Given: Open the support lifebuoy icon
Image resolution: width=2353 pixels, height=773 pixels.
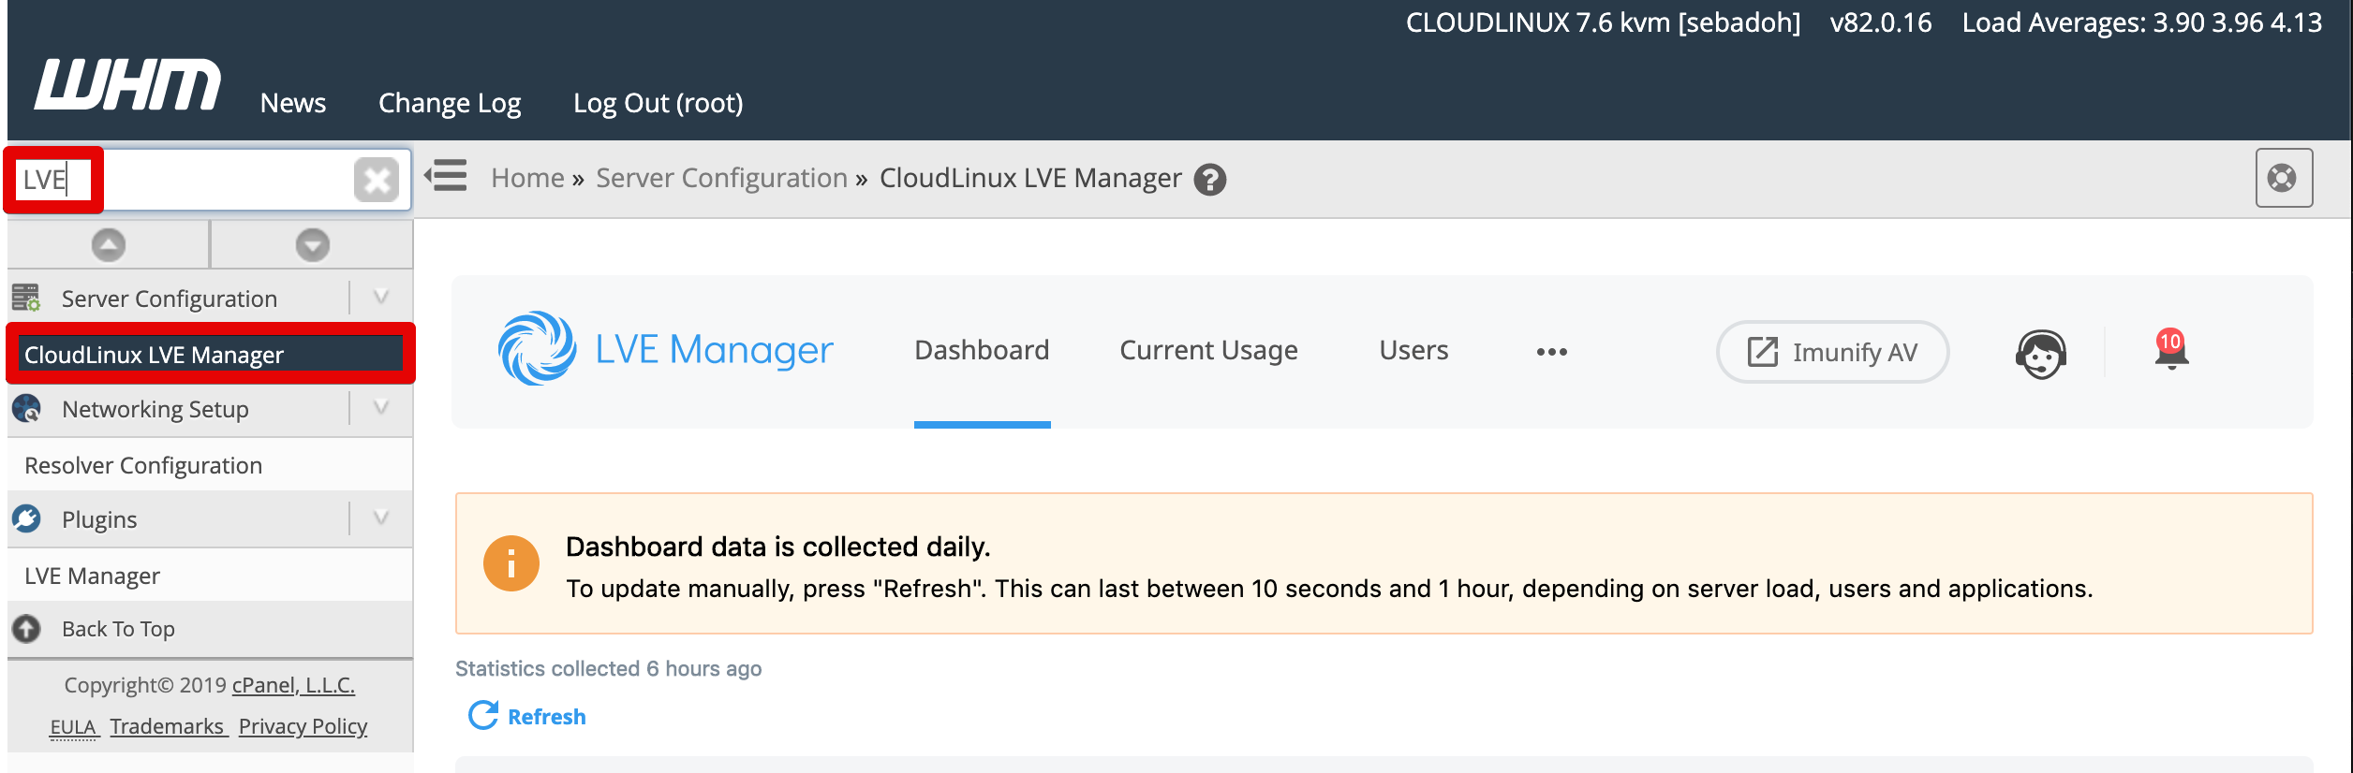Looking at the screenshot, I should [2283, 178].
